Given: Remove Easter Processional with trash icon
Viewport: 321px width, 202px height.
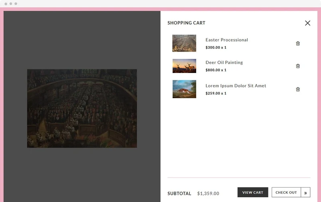Looking at the screenshot, I should click(x=298, y=43).
